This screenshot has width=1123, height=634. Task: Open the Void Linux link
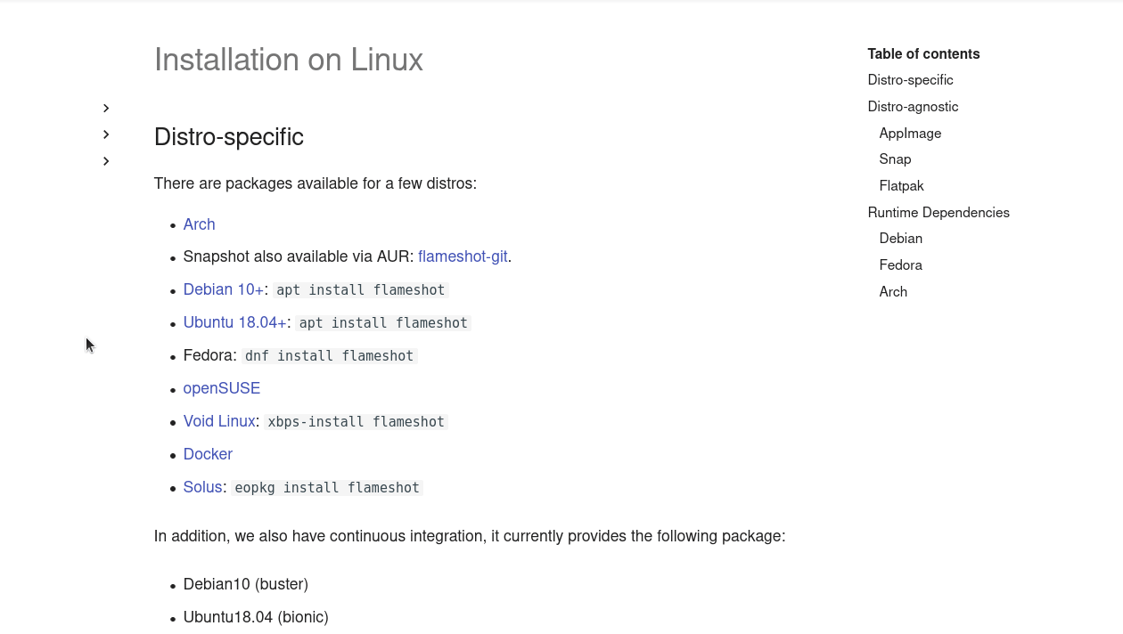pyautogui.click(x=219, y=421)
